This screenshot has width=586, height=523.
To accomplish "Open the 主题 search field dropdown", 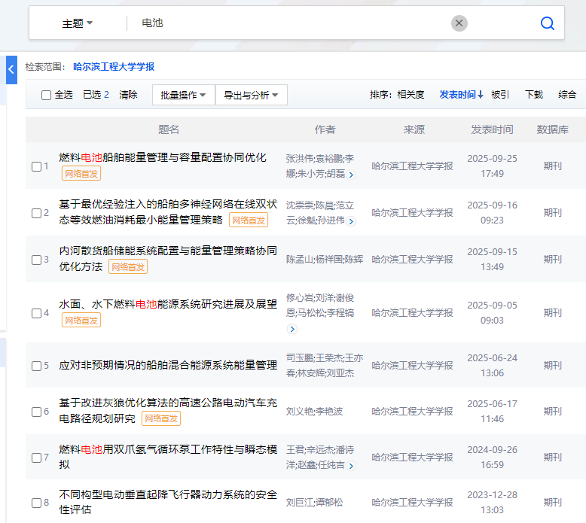I will (x=78, y=23).
